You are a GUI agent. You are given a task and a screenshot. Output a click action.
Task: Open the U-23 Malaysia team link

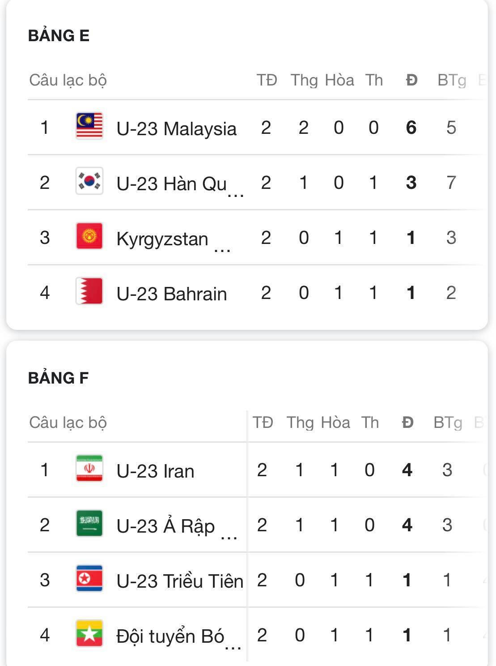(176, 129)
